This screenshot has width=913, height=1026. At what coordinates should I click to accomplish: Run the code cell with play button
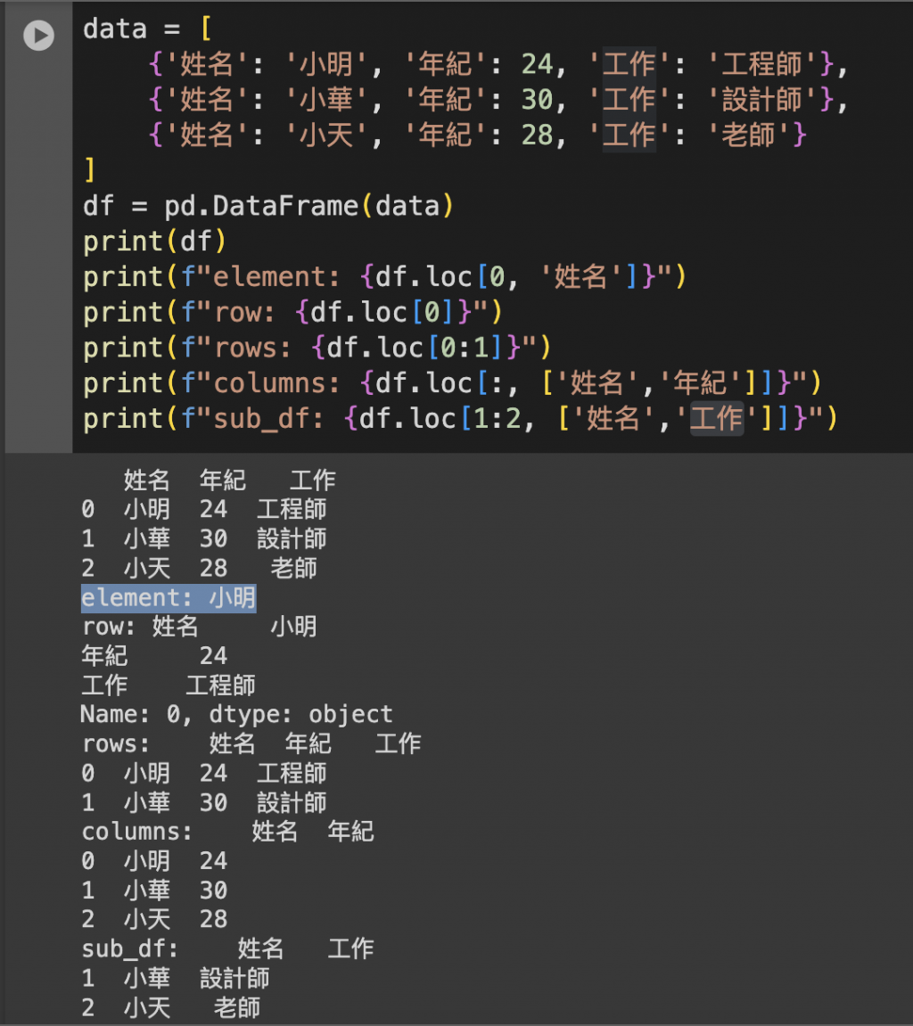click(x=38, y=36)
